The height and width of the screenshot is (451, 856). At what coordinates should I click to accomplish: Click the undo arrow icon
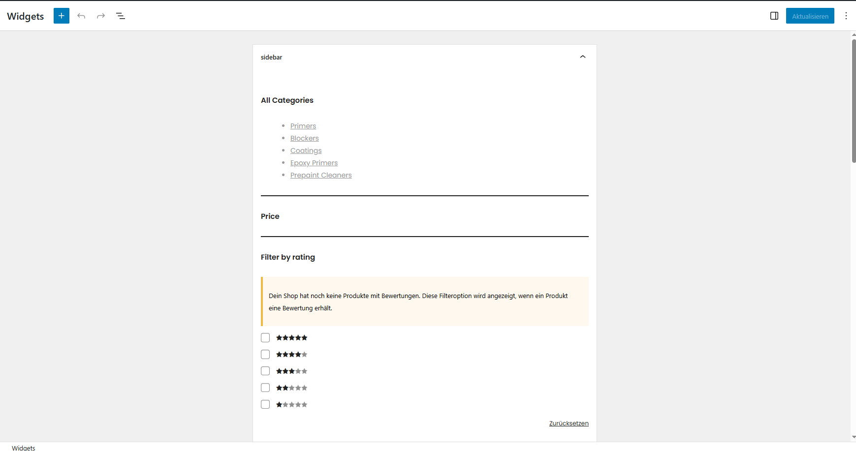[81, 16]
